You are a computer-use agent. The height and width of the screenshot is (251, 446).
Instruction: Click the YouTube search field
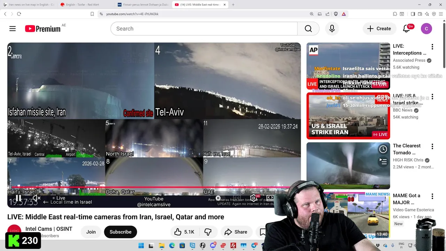[204, 29]
